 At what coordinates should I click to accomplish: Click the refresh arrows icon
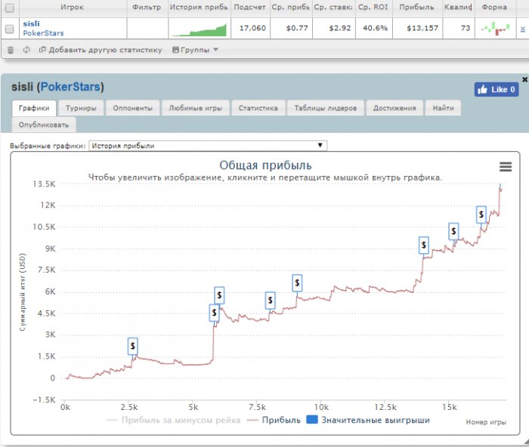tap(26, 50)
